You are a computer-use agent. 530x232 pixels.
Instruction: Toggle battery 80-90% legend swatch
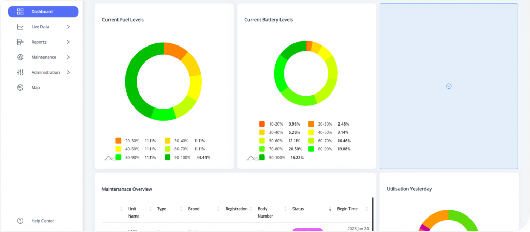311,149
